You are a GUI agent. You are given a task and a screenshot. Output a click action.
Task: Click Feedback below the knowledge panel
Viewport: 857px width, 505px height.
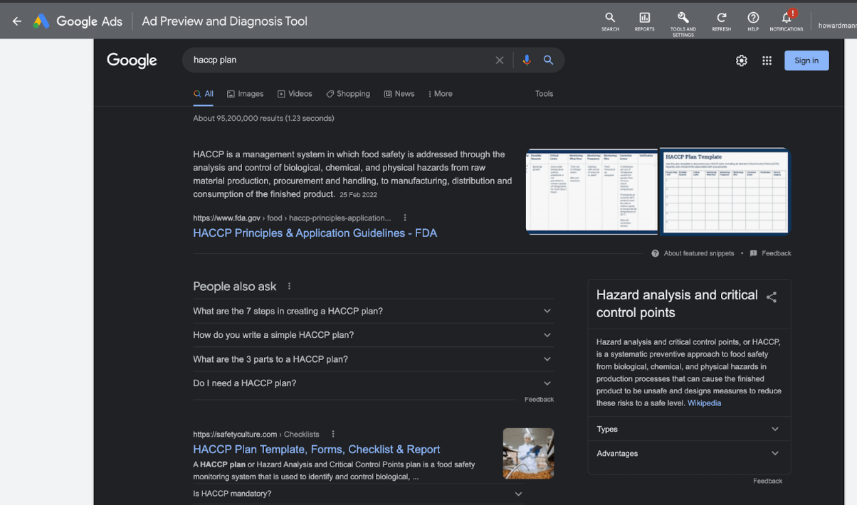pos(767,482)
